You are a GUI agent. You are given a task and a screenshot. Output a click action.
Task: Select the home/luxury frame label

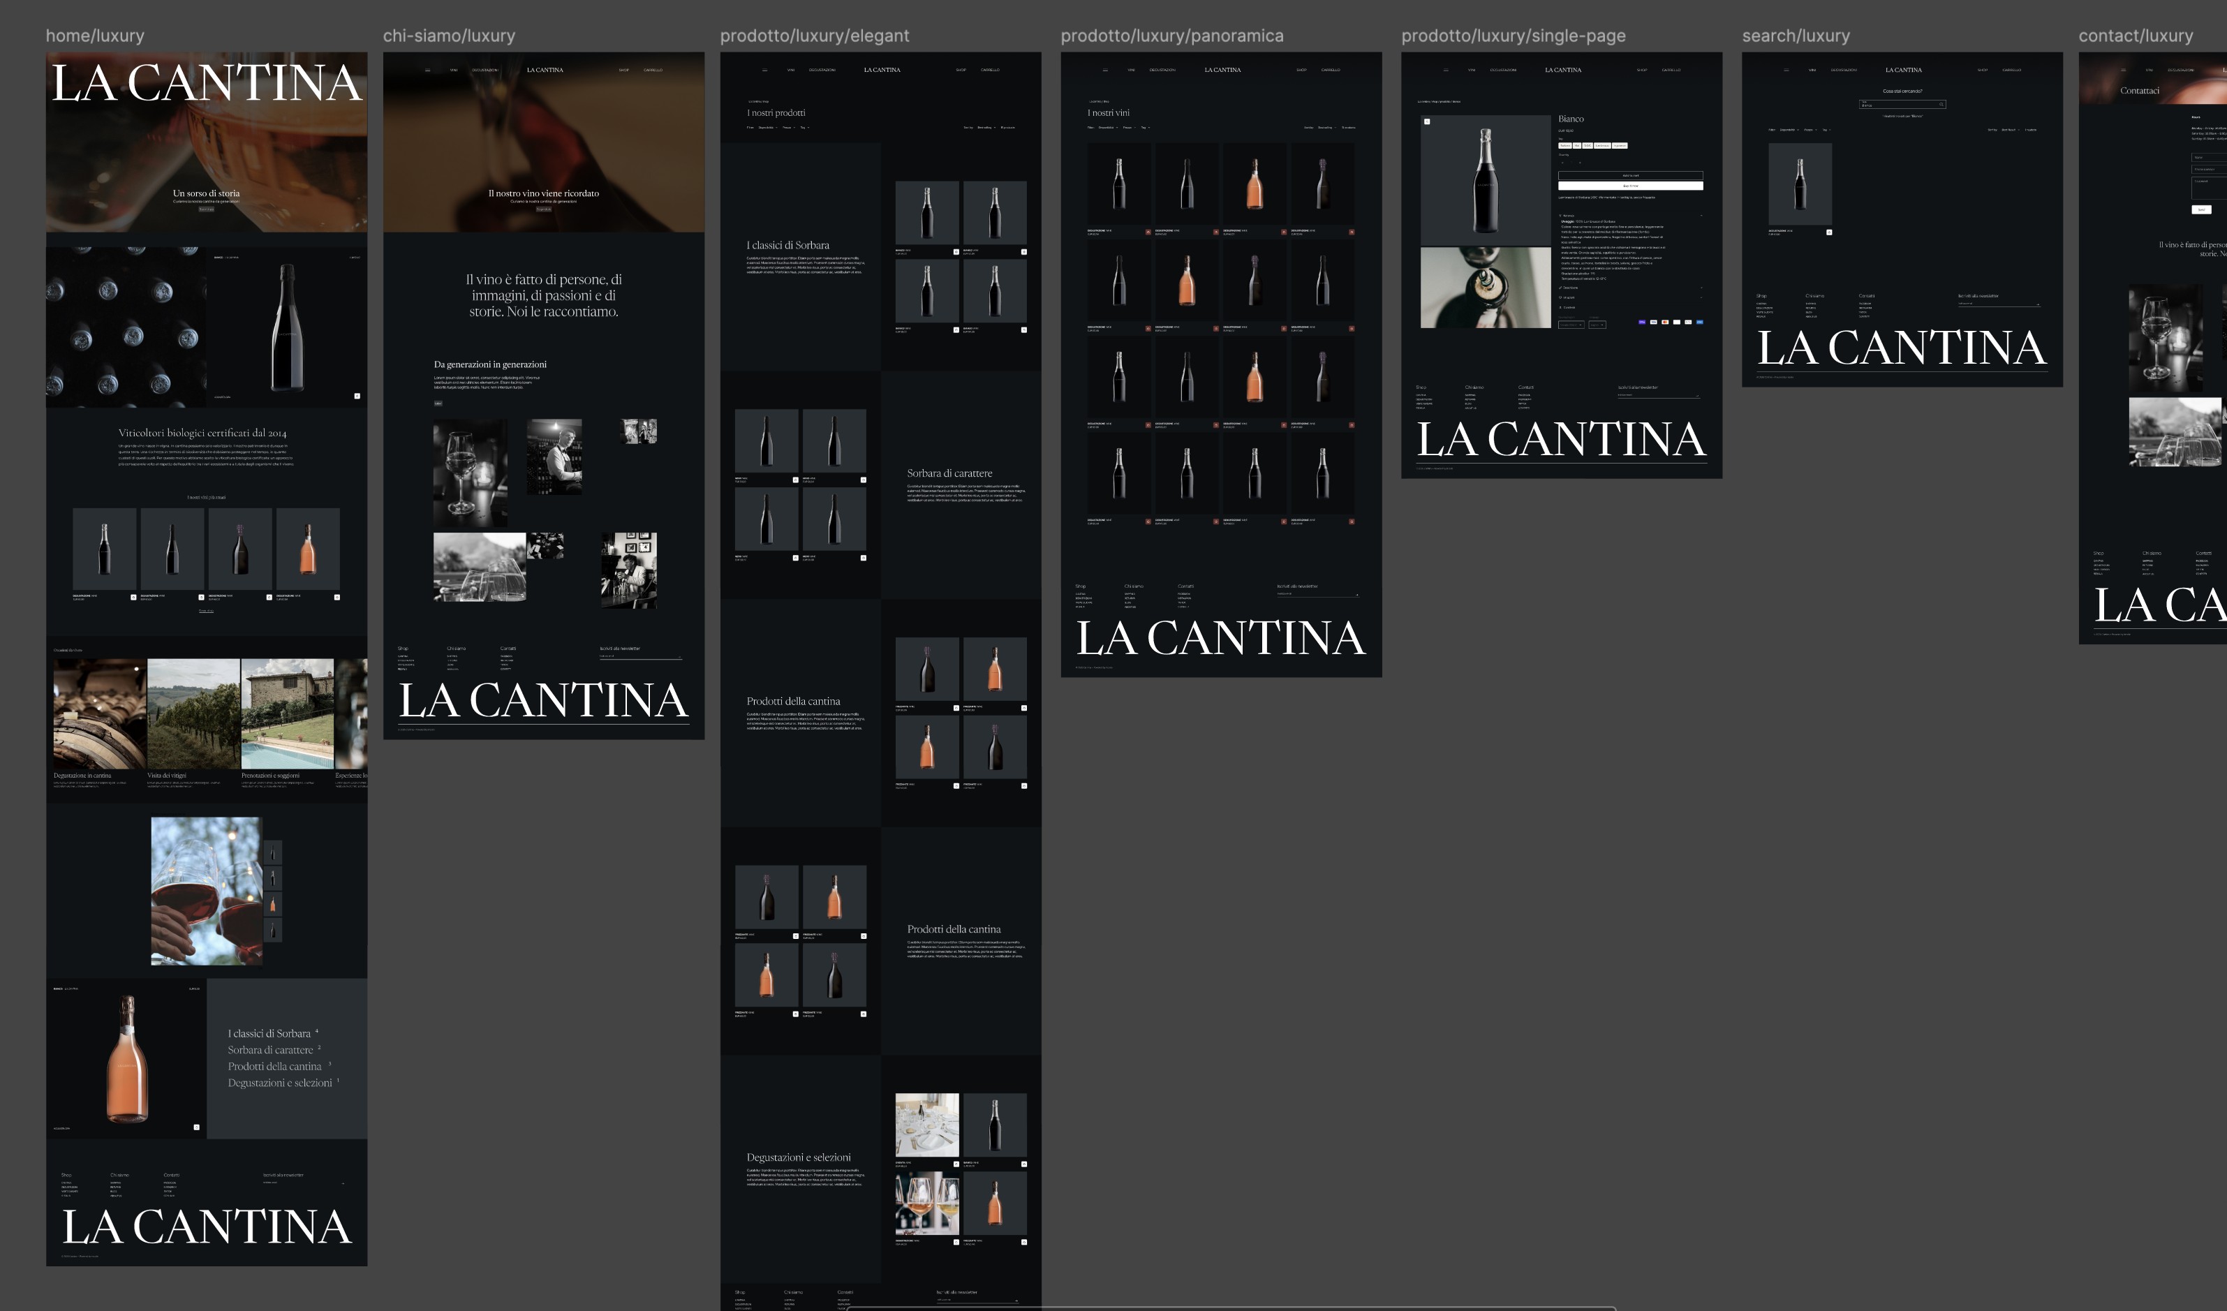coord(94,36)
